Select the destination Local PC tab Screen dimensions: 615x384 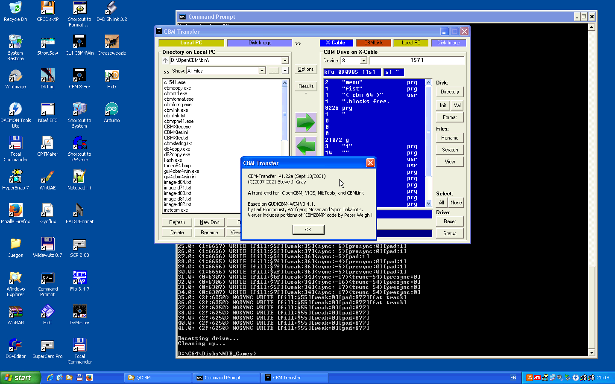pyautogui.click(x=411, y=43)
